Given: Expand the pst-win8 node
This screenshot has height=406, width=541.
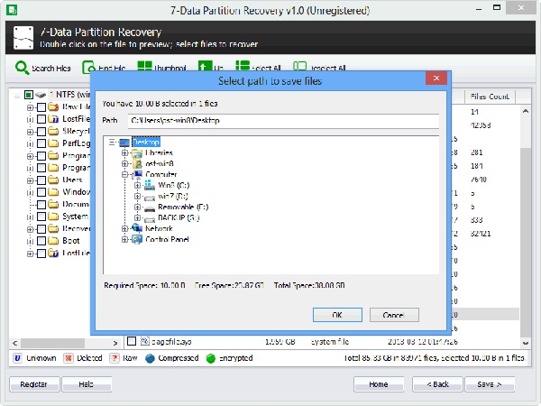Looking at the screenshot, I should click(x=125, y=163).
